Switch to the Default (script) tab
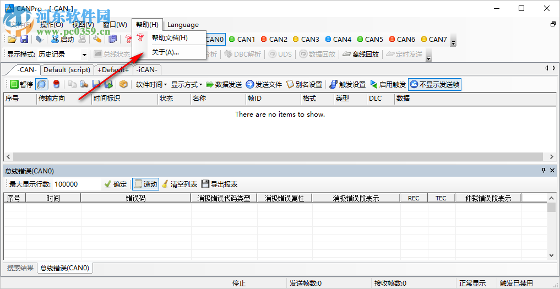 pos(67,70)
